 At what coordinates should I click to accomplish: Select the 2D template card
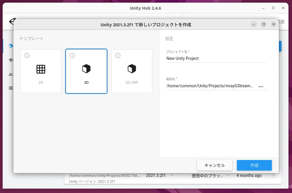tap(41, 71)
